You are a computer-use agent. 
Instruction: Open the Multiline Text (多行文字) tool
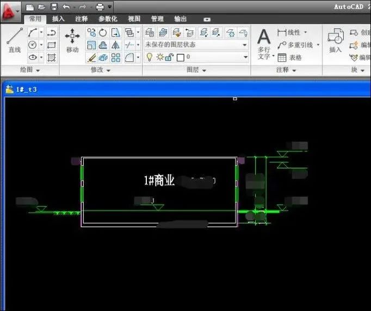pos(264,43)
